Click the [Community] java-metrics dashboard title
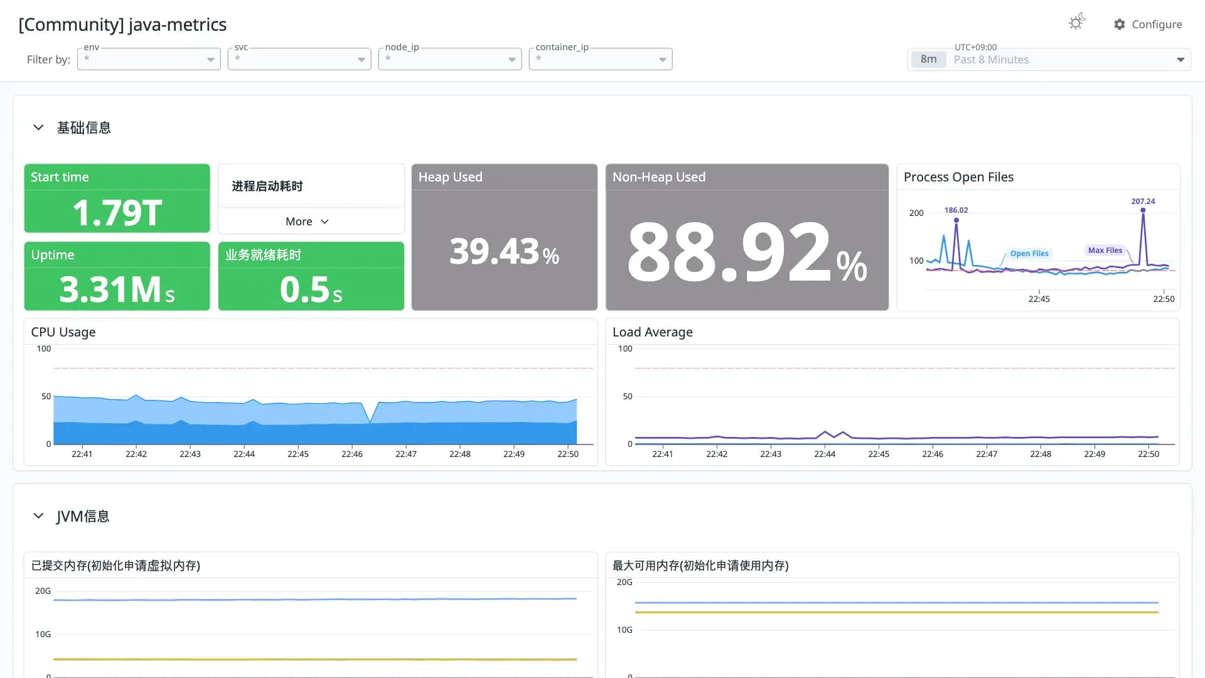Image resolution: width=1205 pixels, height=678 pixels. click(x=122, y=24)
